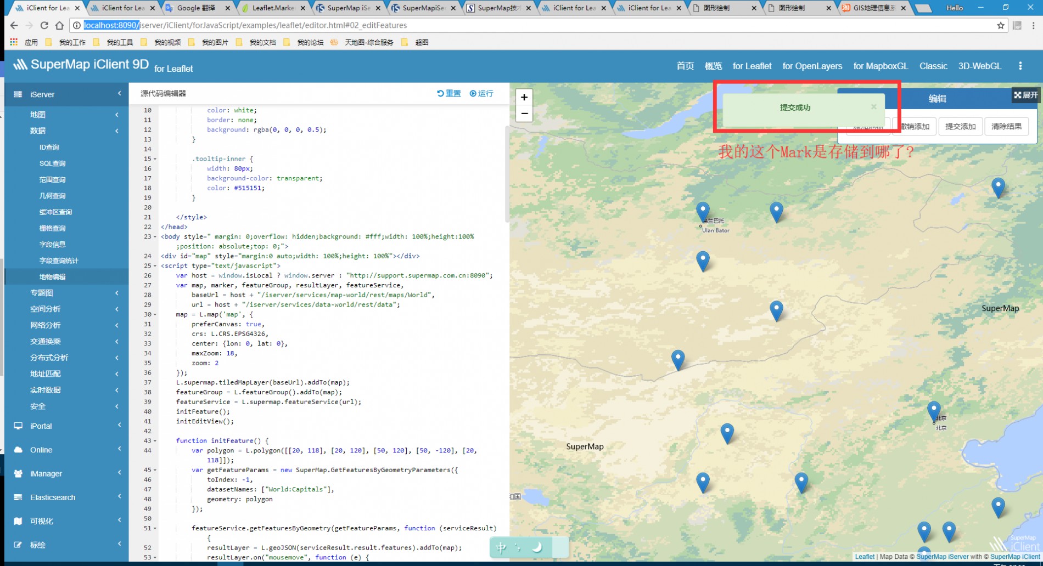Expand the 地图 sidebar group
The width and height of the screenshot is (1043, 566).
pos(66,115)
